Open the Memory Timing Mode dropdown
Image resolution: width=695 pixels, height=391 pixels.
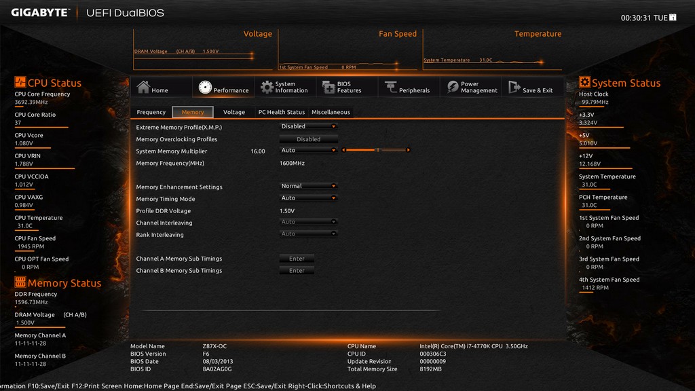(309, 198)
